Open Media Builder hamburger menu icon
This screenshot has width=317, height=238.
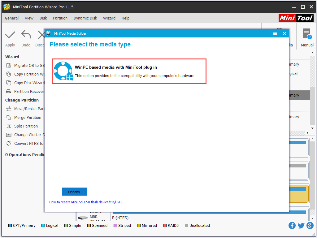[275, 33]
